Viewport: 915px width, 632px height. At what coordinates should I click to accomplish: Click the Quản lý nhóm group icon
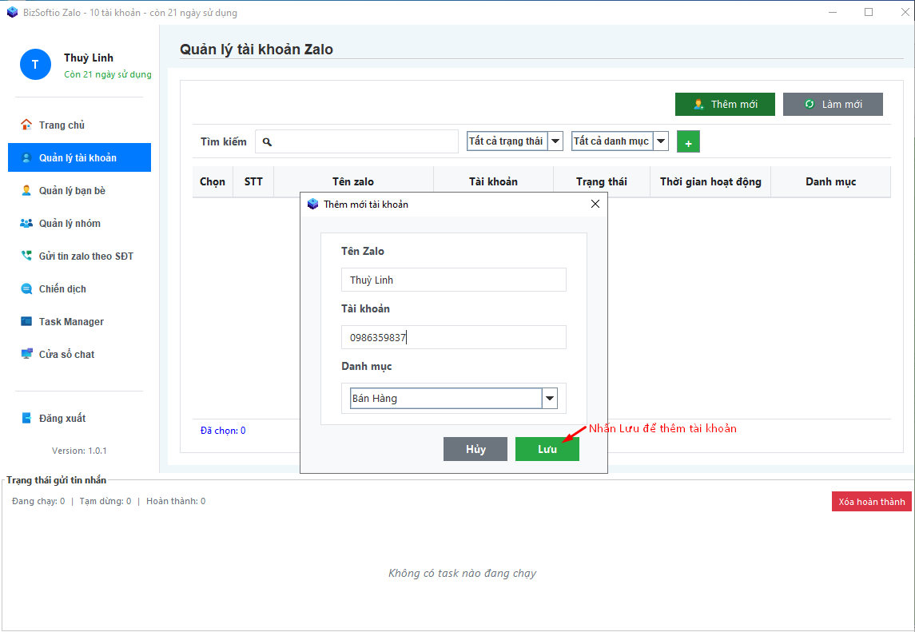pyautogui.click(x=26, y=223)
